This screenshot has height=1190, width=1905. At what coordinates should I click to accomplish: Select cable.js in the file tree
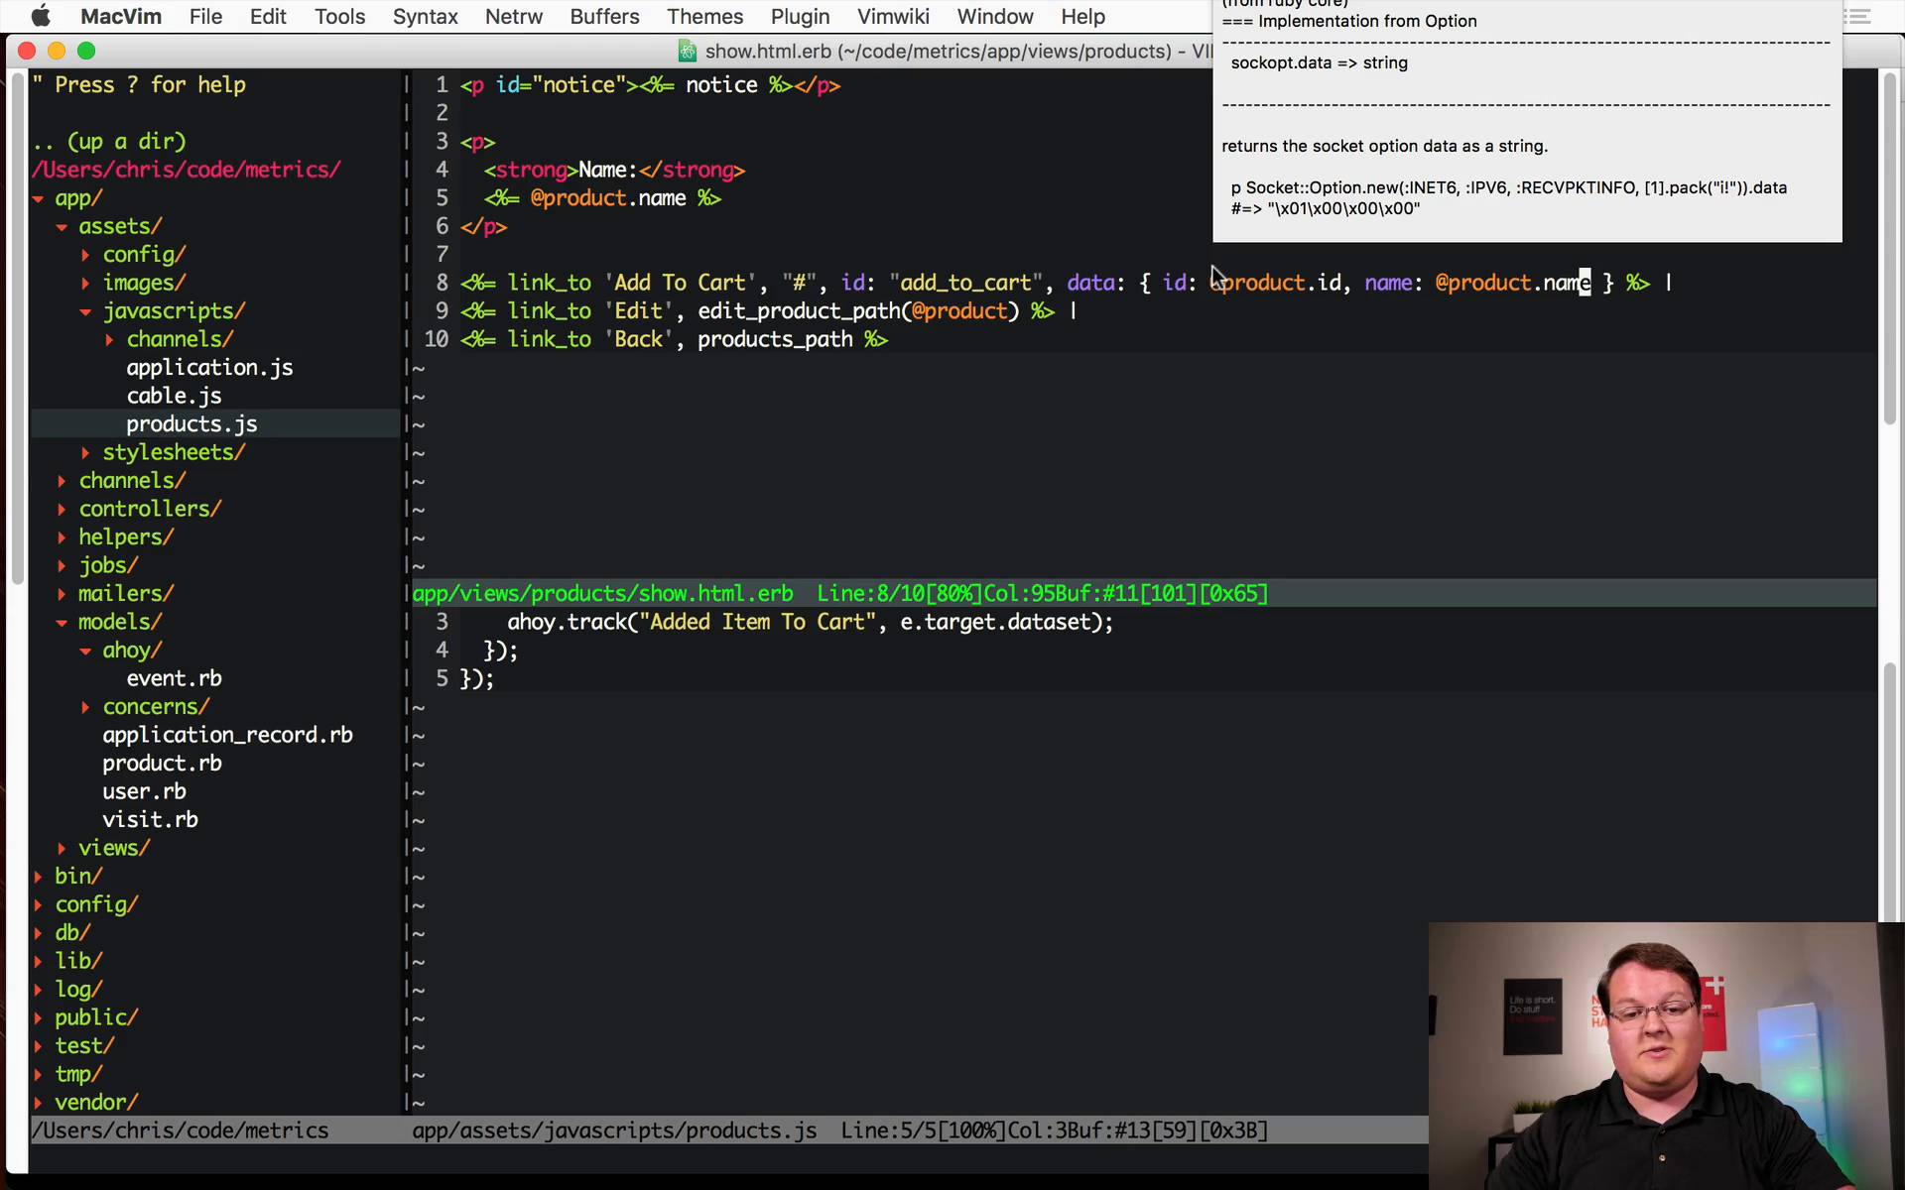coord(174,396)
